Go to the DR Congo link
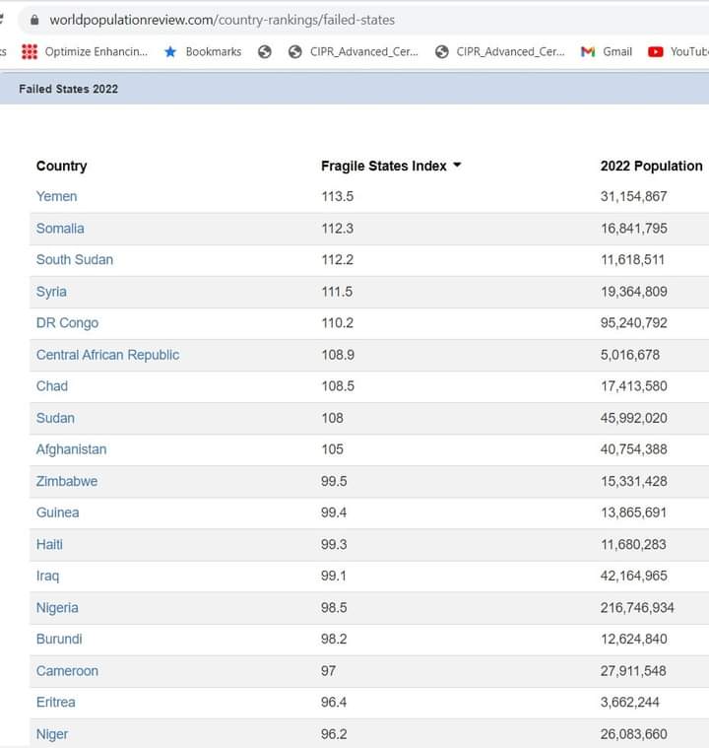The width and height of the screenshot is (709, 748). coord(67,323)
